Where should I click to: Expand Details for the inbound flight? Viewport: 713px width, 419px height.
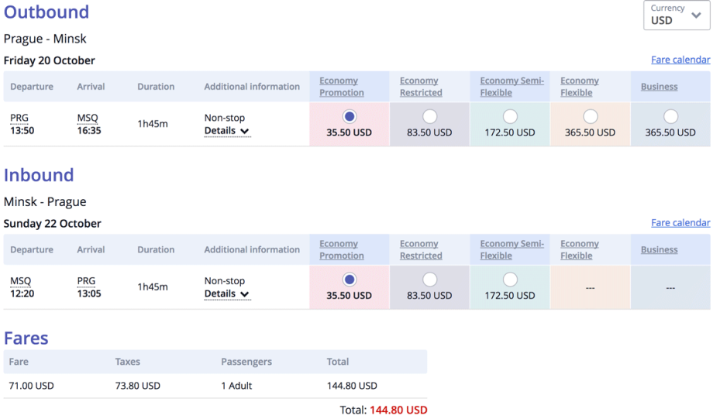tap(226, 294)
